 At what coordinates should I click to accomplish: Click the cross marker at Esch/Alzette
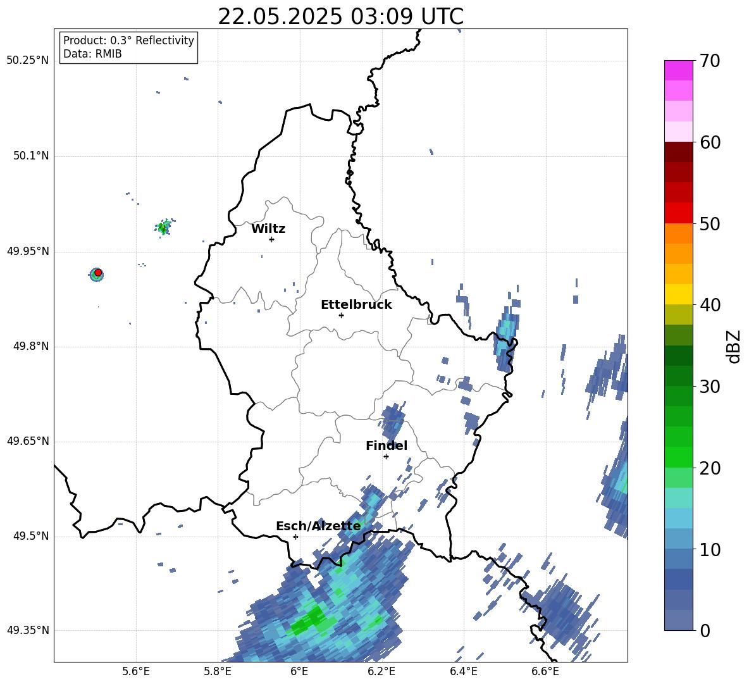click(295, 537)
